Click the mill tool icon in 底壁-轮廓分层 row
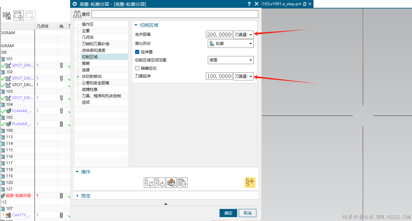The width and height of the screenshot is (412, 221). point(61,196)
